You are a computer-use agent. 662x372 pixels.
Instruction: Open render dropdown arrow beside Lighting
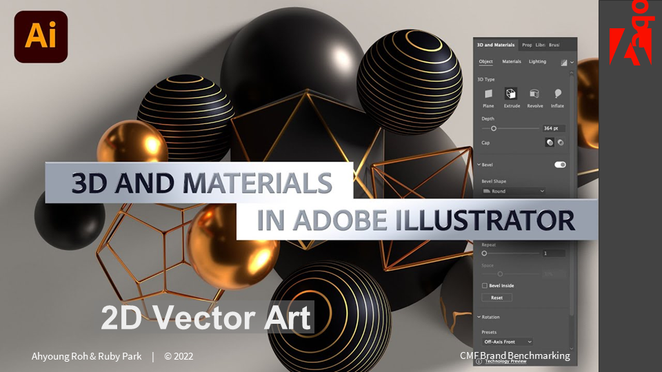572,63
